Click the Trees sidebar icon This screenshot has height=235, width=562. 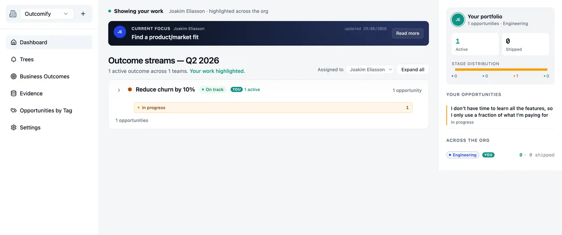(14, 59)
